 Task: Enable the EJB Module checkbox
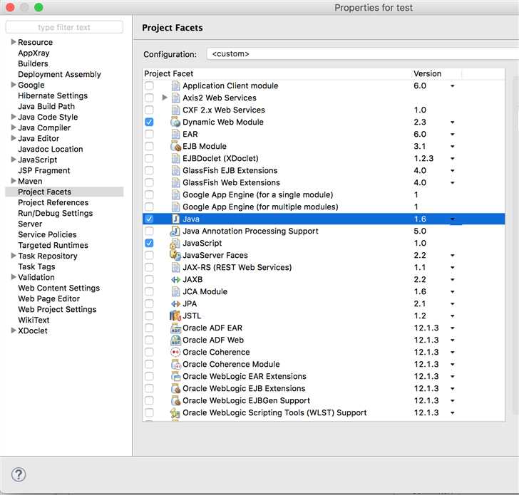tap(149, 146)
